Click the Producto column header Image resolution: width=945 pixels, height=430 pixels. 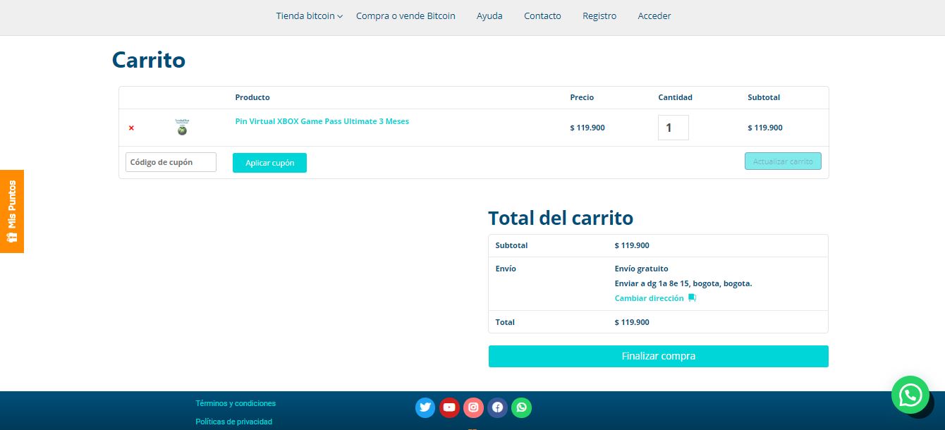[x=252, y=97]
